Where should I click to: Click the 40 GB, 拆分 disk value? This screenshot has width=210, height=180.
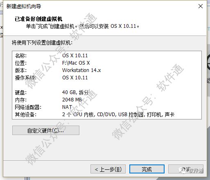75,92
